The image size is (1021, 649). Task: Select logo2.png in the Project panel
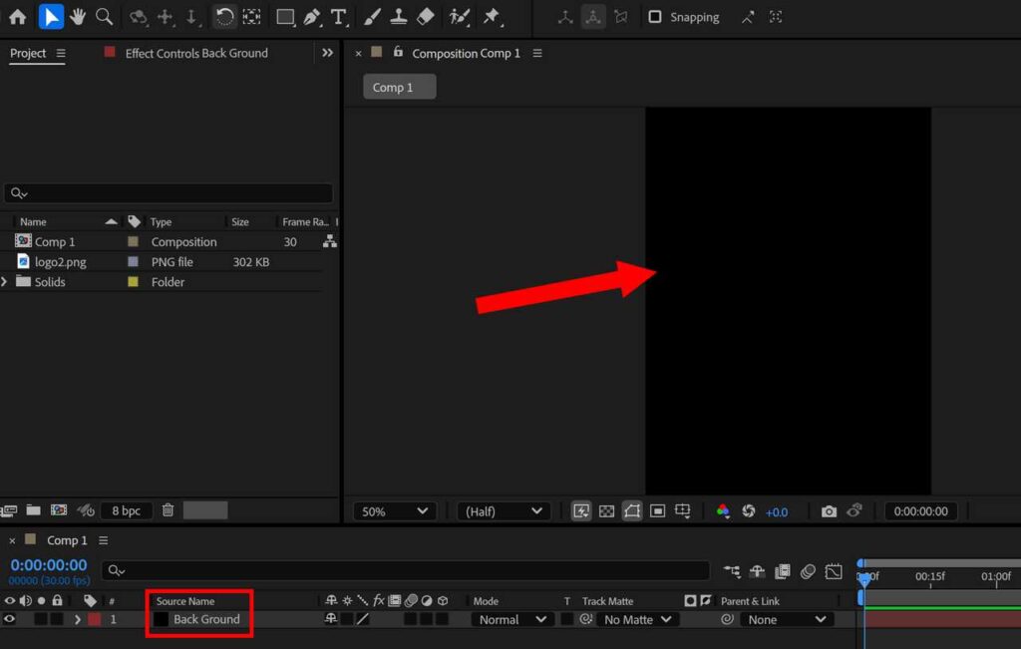point(60,262)
